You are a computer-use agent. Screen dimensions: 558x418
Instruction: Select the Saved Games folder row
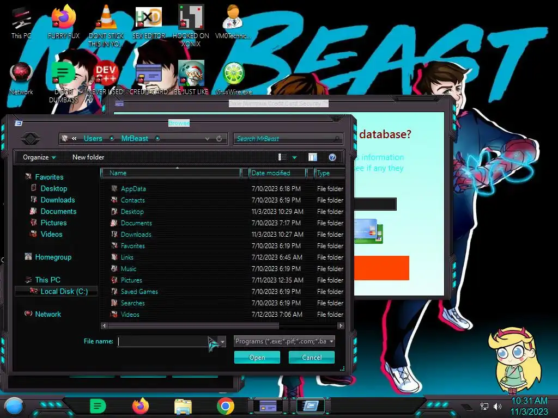click(222, 292)
